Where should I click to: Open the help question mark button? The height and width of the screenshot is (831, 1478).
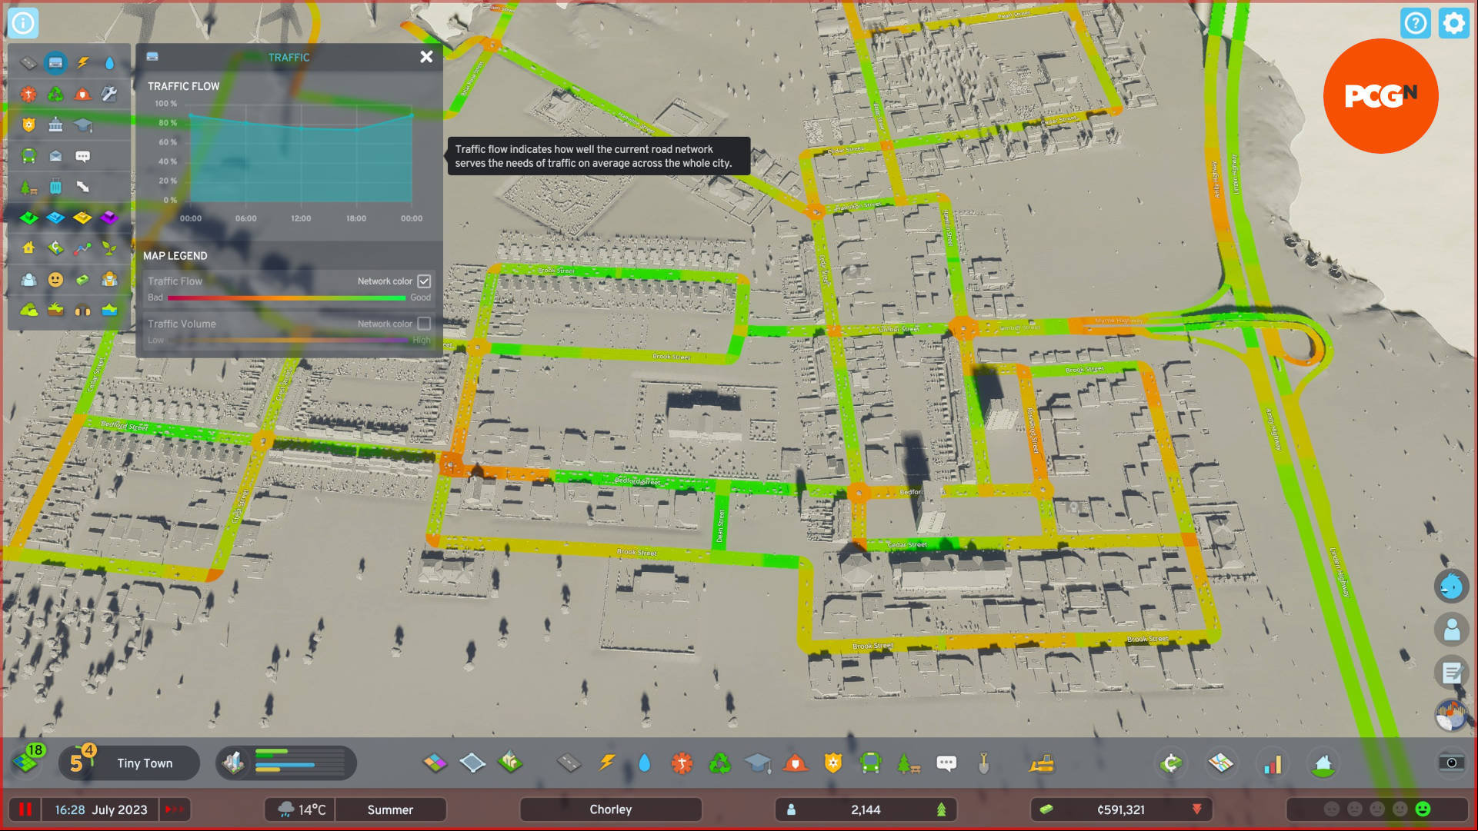(1416, 23)
